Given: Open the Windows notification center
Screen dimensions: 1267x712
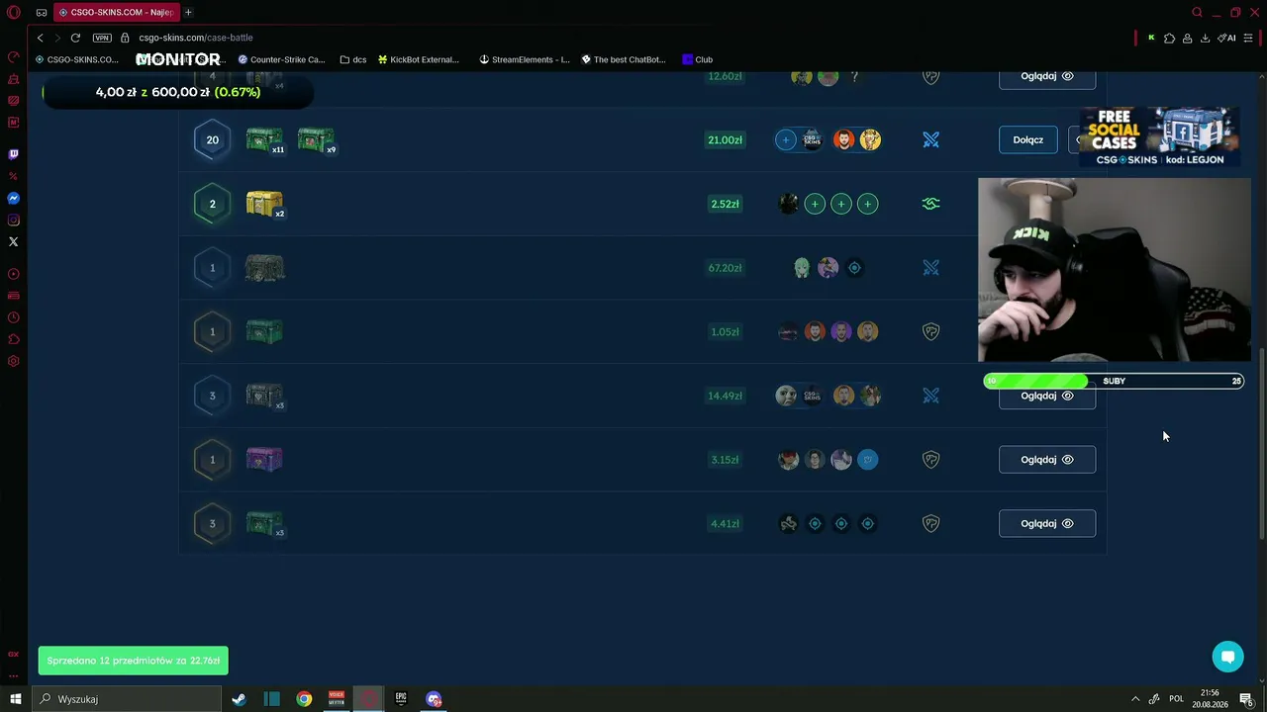Looking at the screenshot, I should pos(1246,699).
